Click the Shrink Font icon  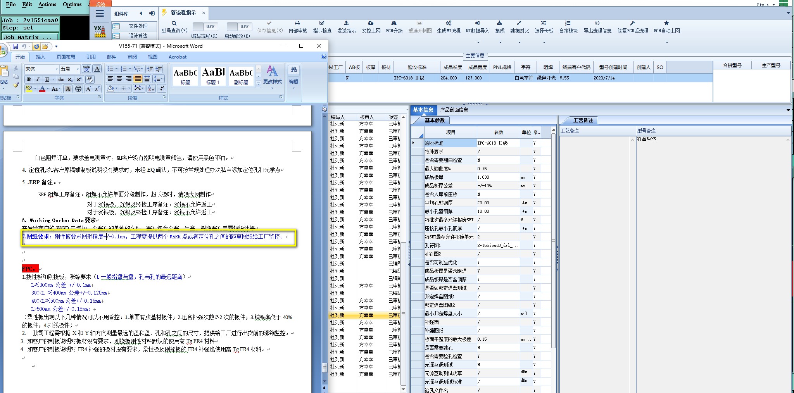(97, 89)
